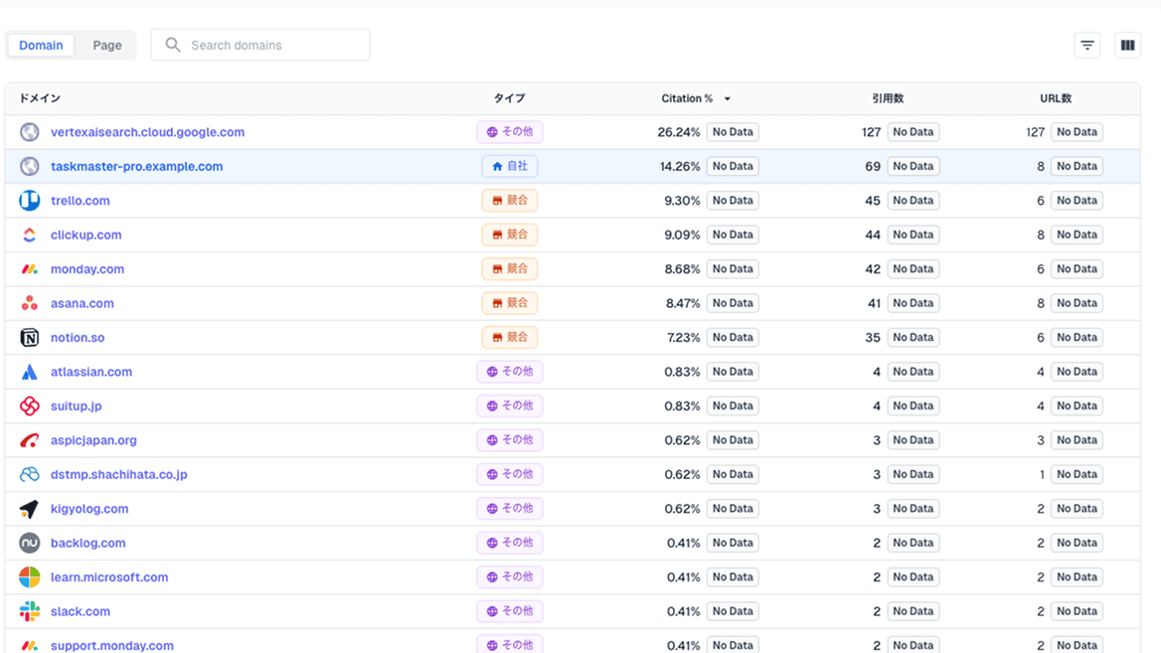Click the ClickUp logo icon
This screenshot has height=653, width=1161.
point(30,236)
